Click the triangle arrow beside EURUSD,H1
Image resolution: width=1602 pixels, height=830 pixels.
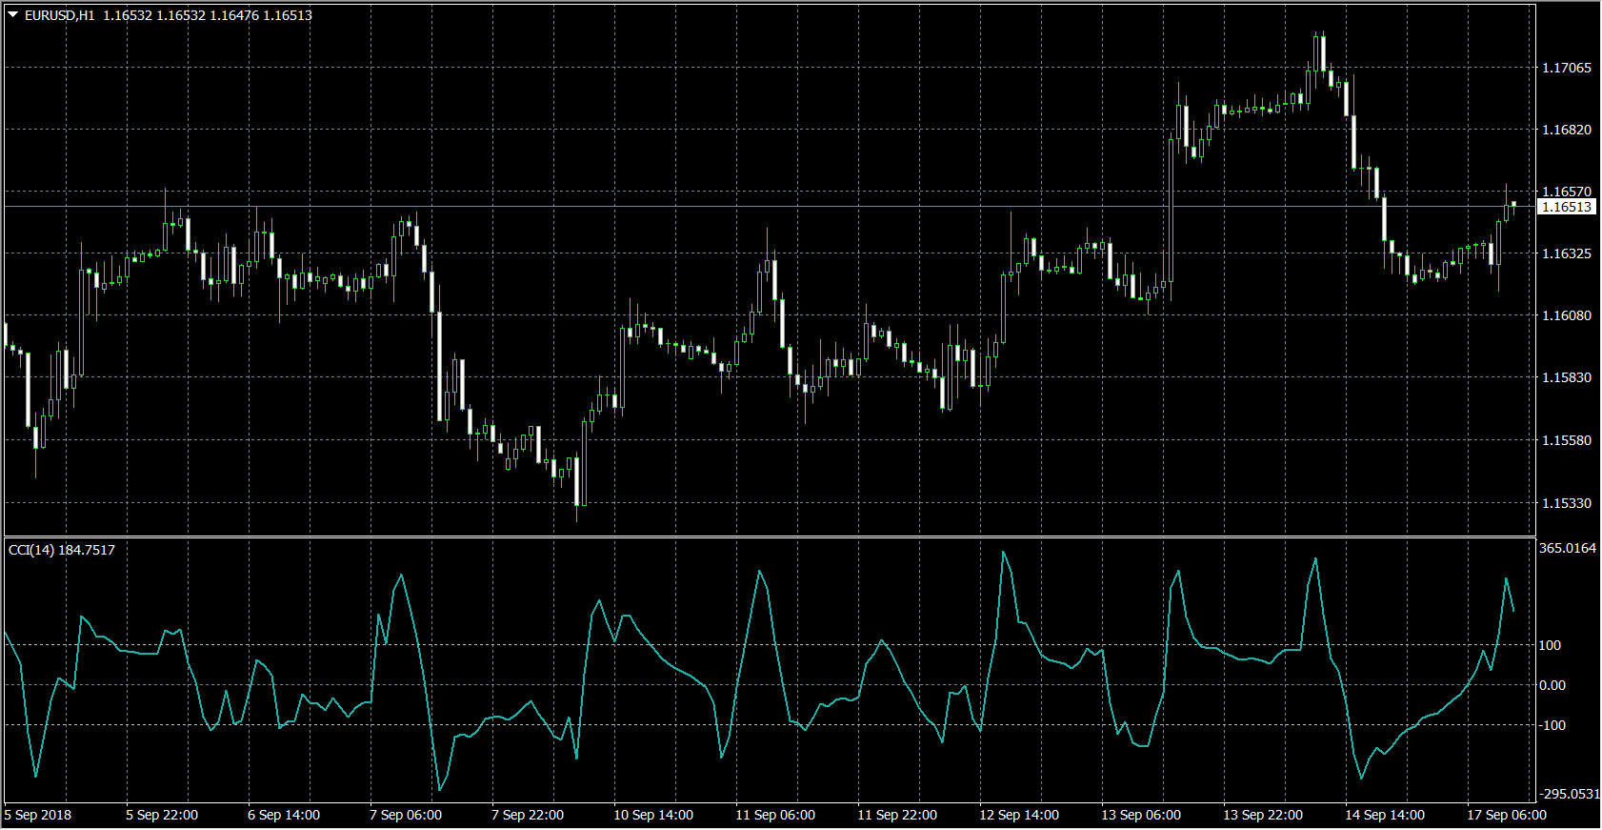(x=13, y=15)
